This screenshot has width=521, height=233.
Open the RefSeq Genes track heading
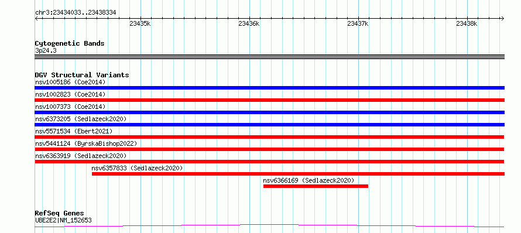(x=60, y=214)
